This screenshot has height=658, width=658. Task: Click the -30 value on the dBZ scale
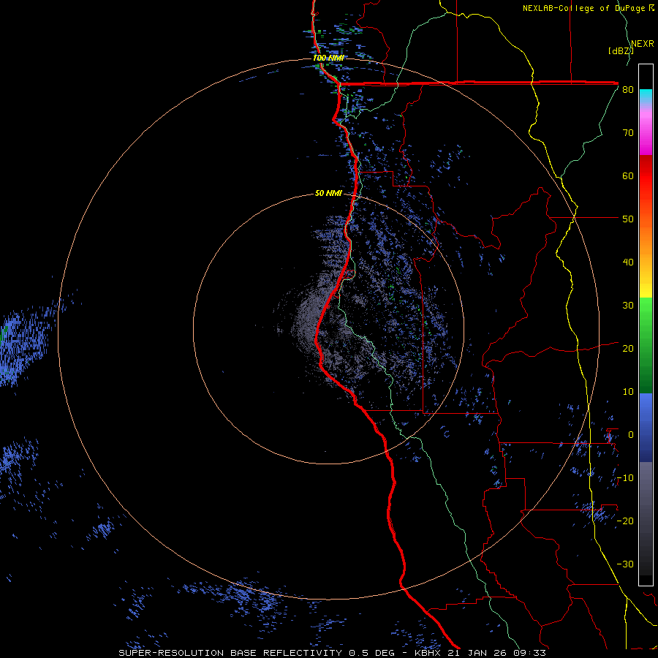click(625, 564)
